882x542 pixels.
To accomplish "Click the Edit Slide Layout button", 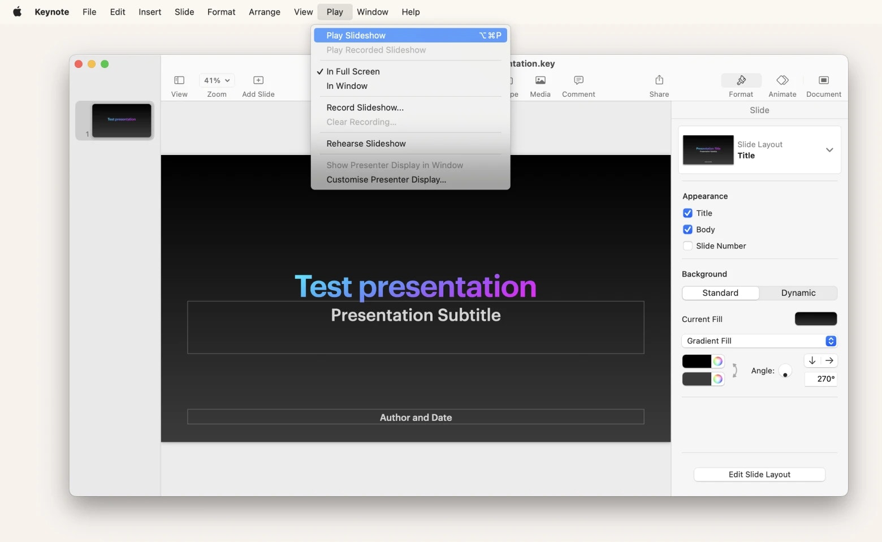I will [x=759, y=475].
